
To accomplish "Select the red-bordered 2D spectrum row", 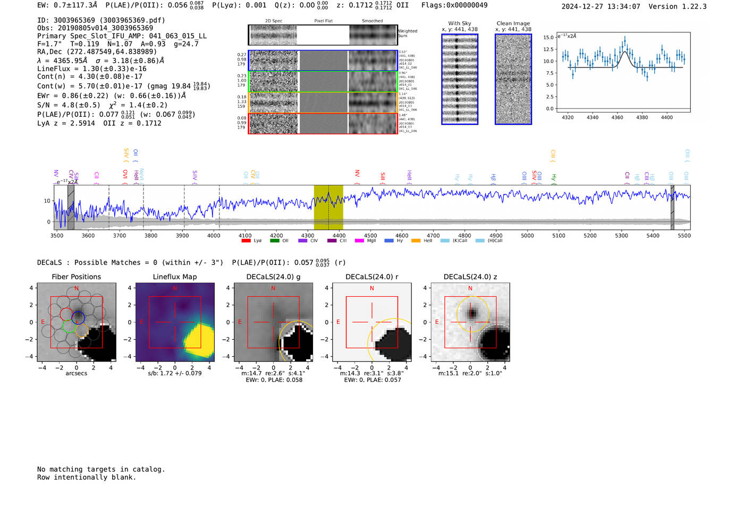I will tap(323, 124).
